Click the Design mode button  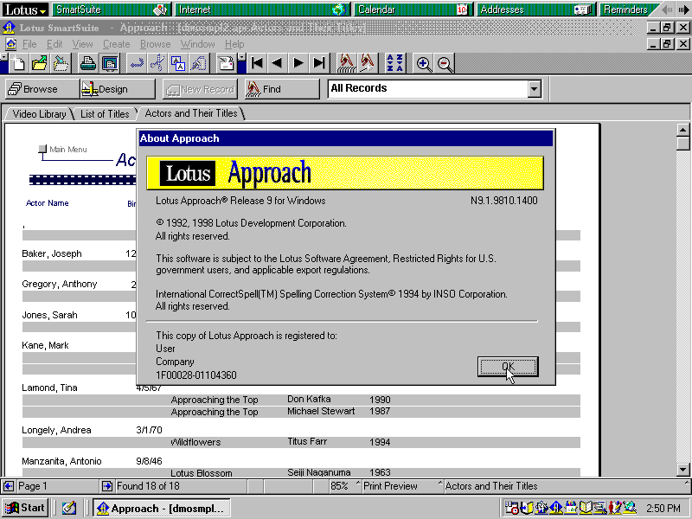point(118,89)
